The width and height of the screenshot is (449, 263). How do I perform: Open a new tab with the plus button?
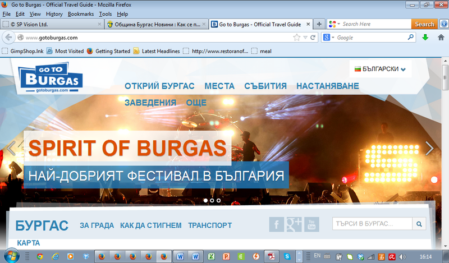[319, 24]
